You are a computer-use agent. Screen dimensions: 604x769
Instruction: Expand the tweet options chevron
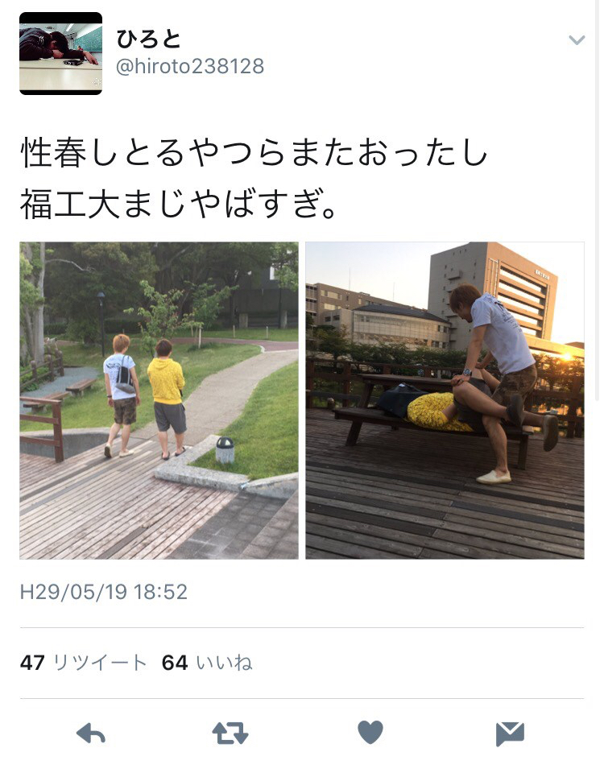[x=577, y=39]
